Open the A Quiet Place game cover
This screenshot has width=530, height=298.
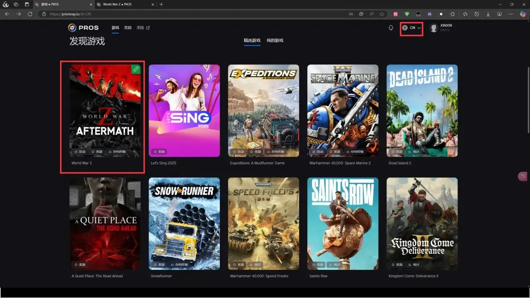(x=105, y=224)
